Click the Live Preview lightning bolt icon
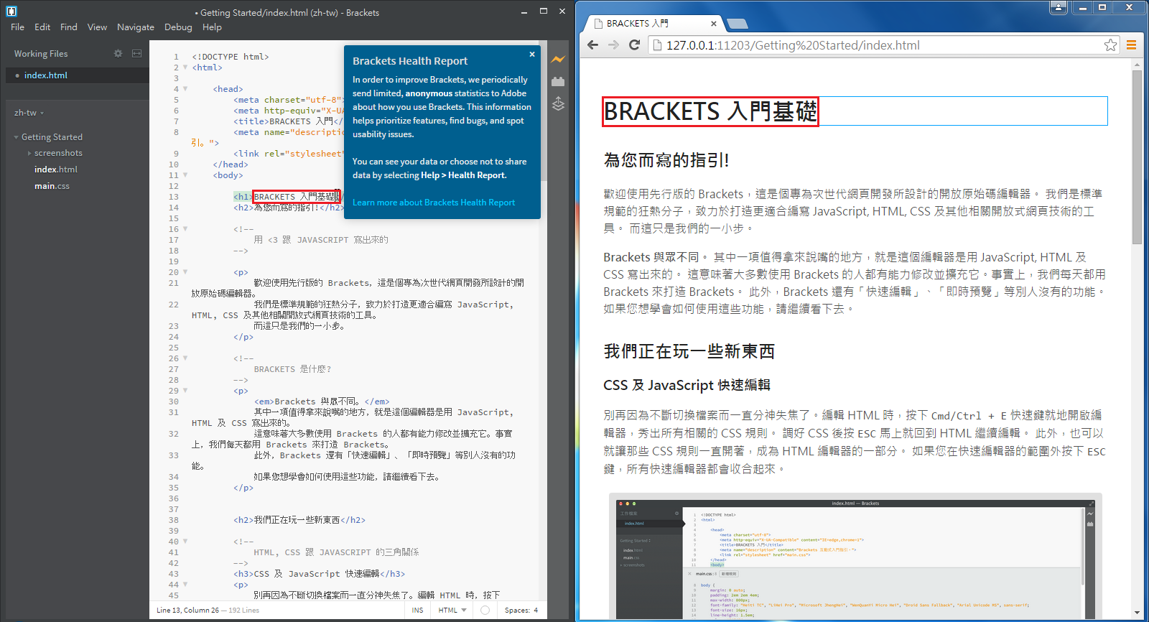The width and height of the screenshot is (1149, 622). pos(558,60)
